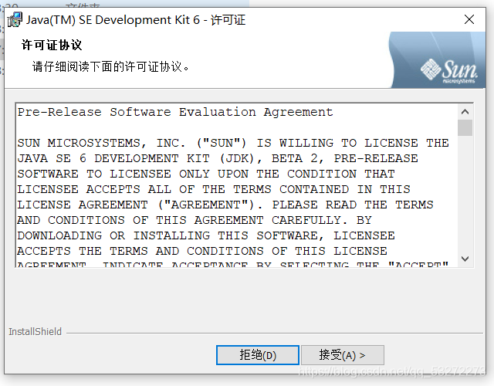Decline the license with 拒绝(D) button
The image size is (494, 386).
pos(257,355)
